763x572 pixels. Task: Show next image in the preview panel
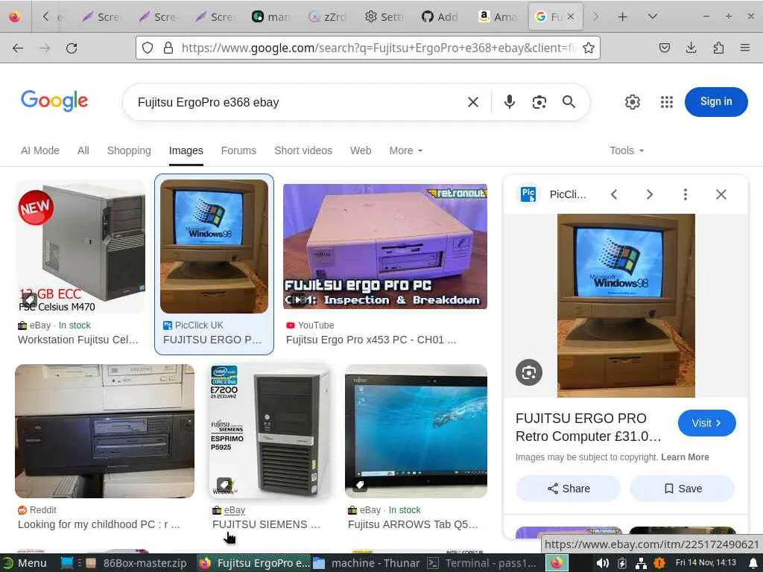(x=650, y=194)
